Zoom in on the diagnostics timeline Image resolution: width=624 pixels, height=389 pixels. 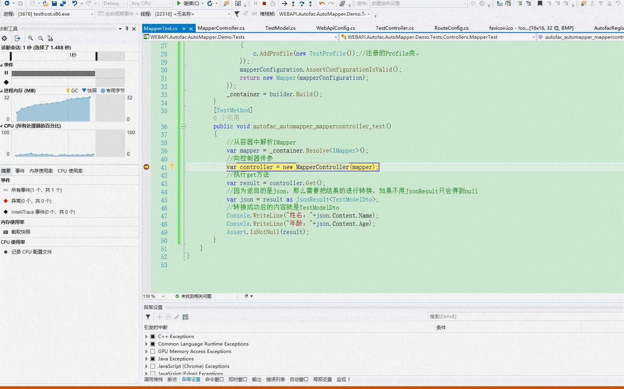pyautogui.click(x=31, y=38)
